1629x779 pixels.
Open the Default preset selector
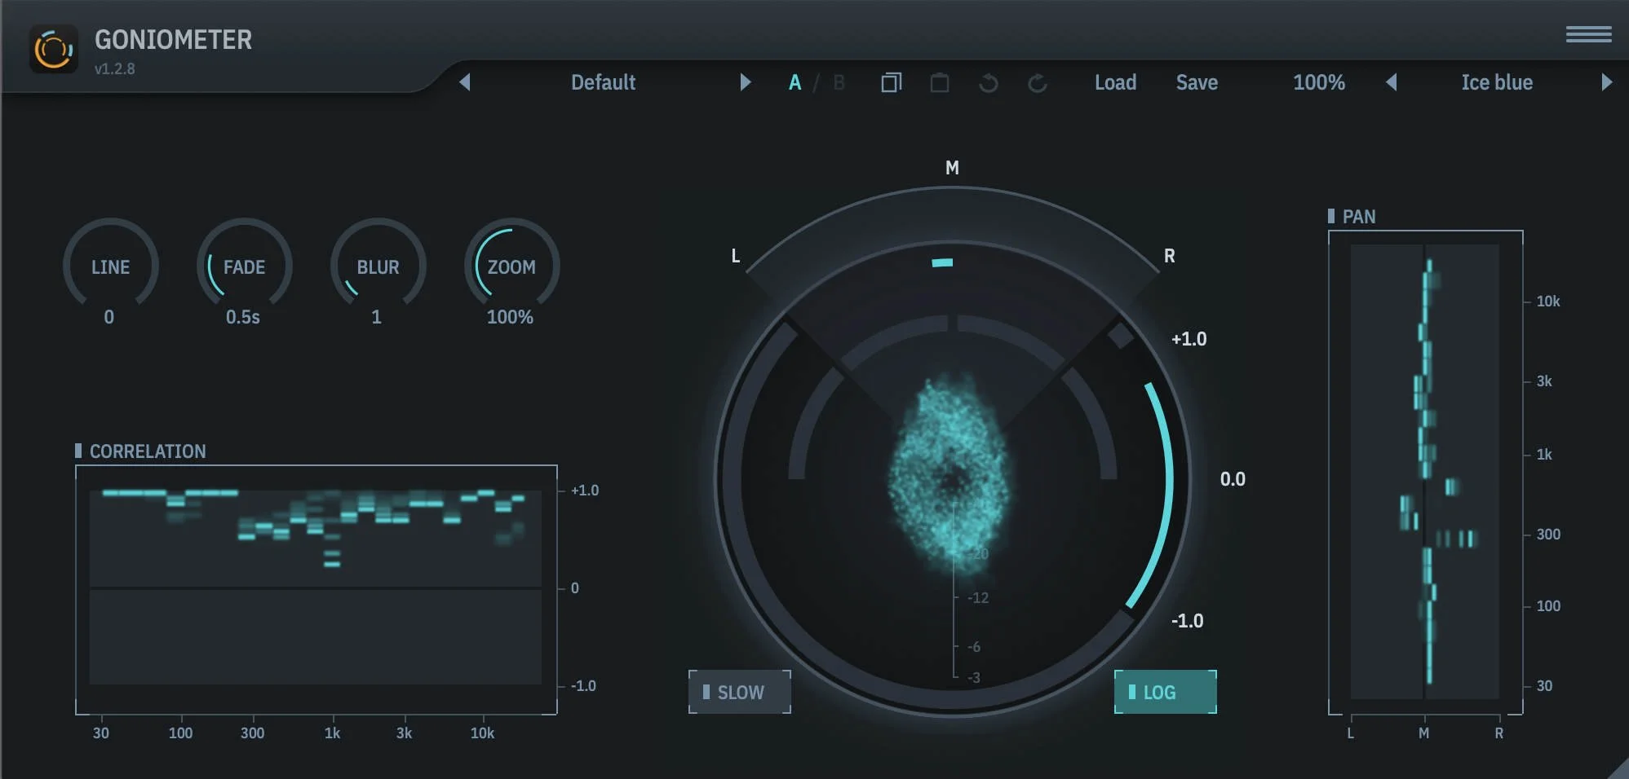[x=603, y=82]
